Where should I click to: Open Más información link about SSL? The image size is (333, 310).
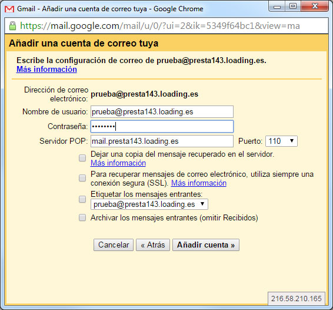tap(199, 183)
